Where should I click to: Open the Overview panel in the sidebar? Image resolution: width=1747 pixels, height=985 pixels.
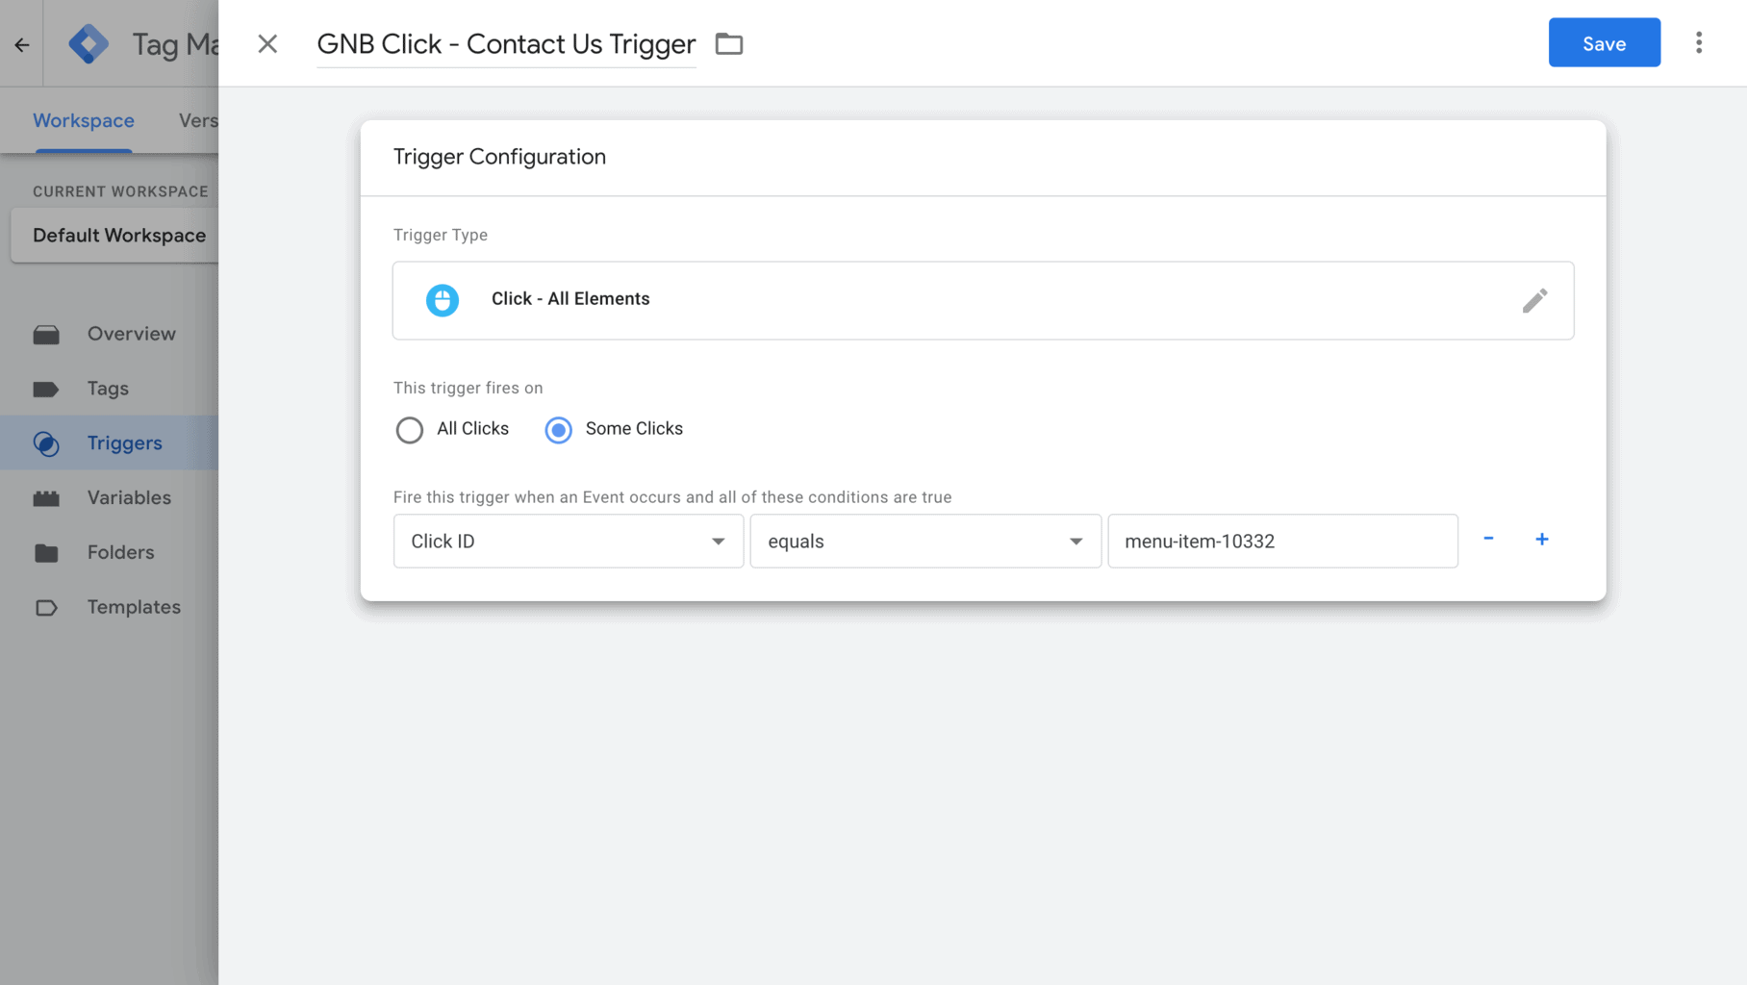[47, 334]
